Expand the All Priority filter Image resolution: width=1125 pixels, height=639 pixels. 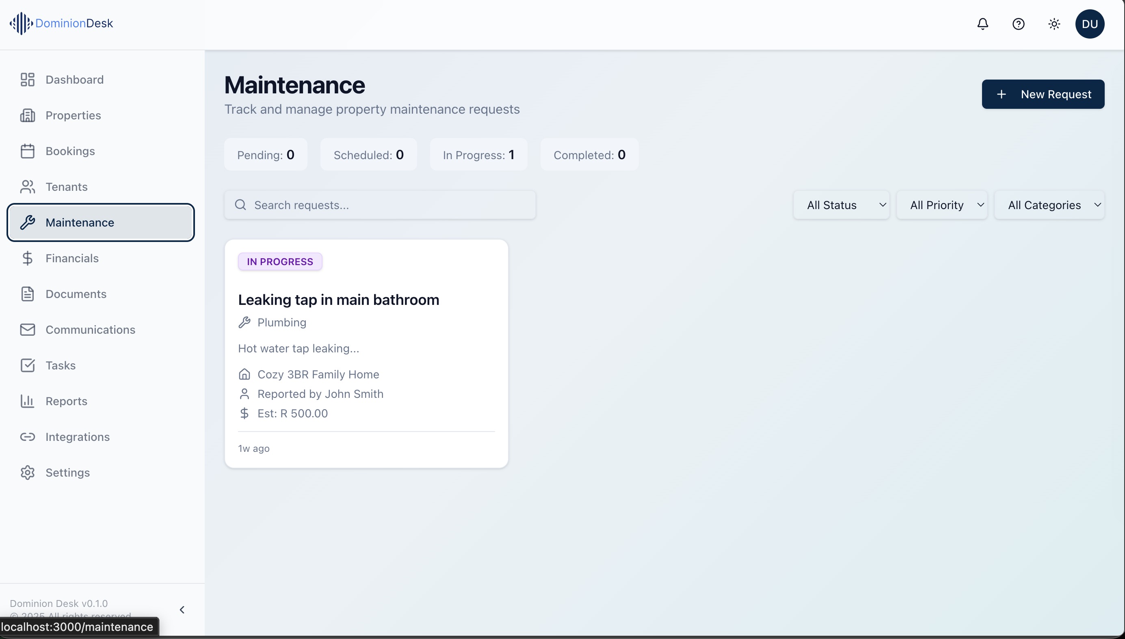(942, 205)
